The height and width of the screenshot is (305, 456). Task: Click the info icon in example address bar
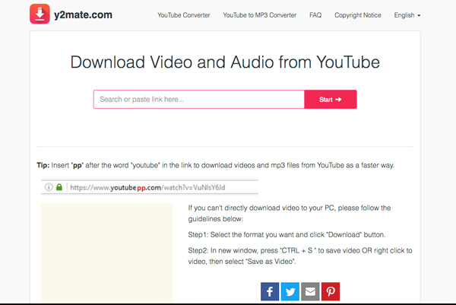pos(49,187)
